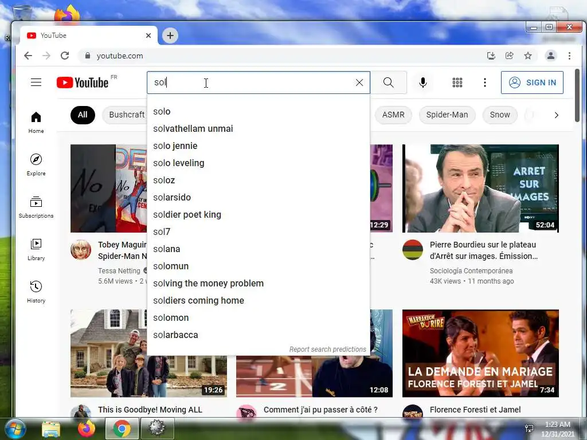The image size is (587, 440).
Task: Click Chrome's forward arrow
Action: click(46, 56)
